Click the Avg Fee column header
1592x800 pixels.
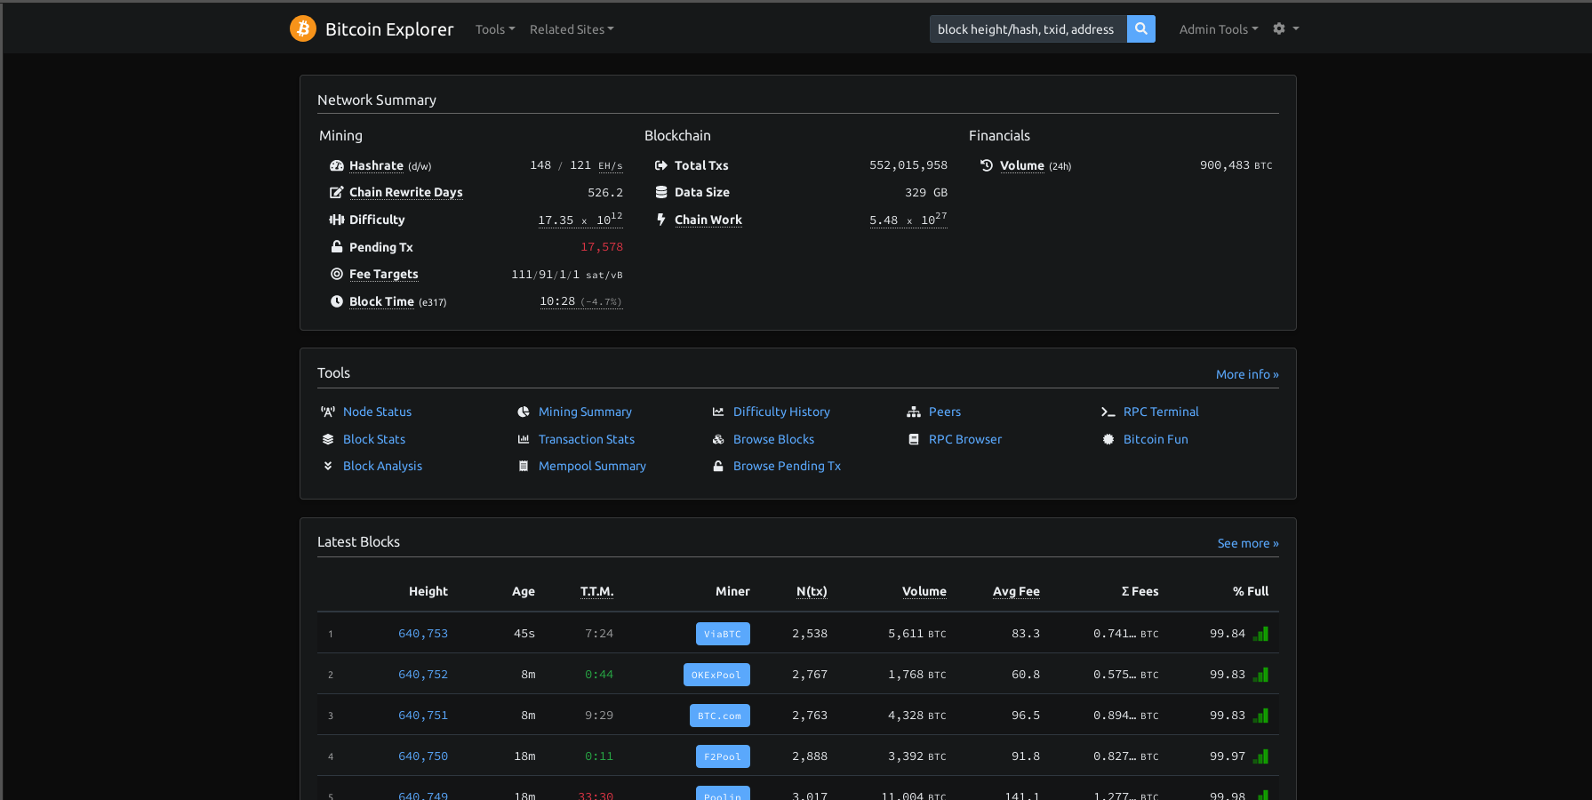pos(1016,591)
